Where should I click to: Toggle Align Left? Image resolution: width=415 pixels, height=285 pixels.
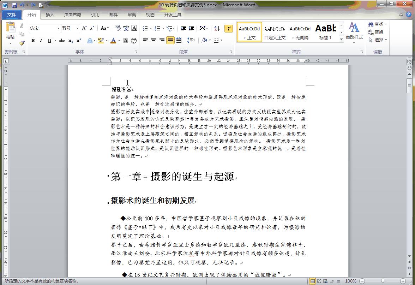point(145,40)
